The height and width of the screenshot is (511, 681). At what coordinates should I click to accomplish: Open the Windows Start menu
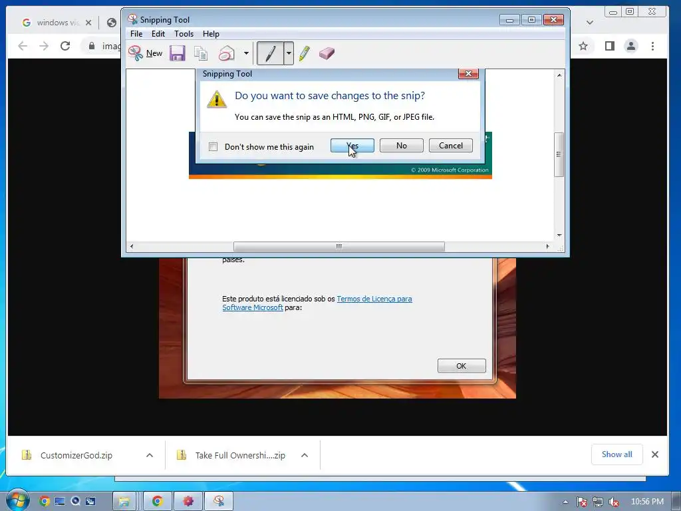coord(17,500)
